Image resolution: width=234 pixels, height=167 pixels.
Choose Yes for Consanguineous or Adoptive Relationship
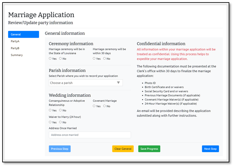pyautogui.click(x=50, y=110)
